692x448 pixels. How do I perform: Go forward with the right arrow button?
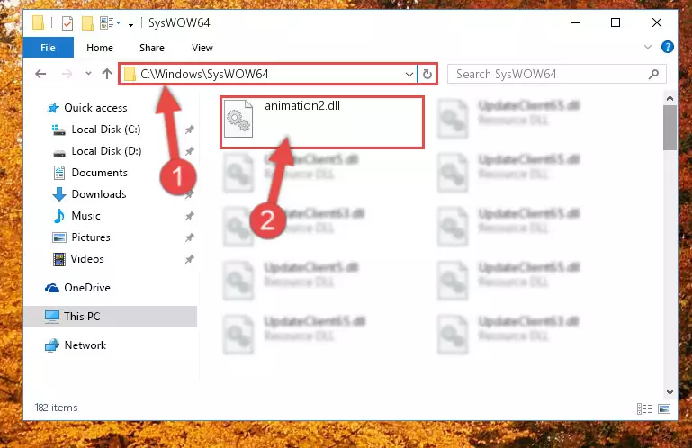point(67,74)
